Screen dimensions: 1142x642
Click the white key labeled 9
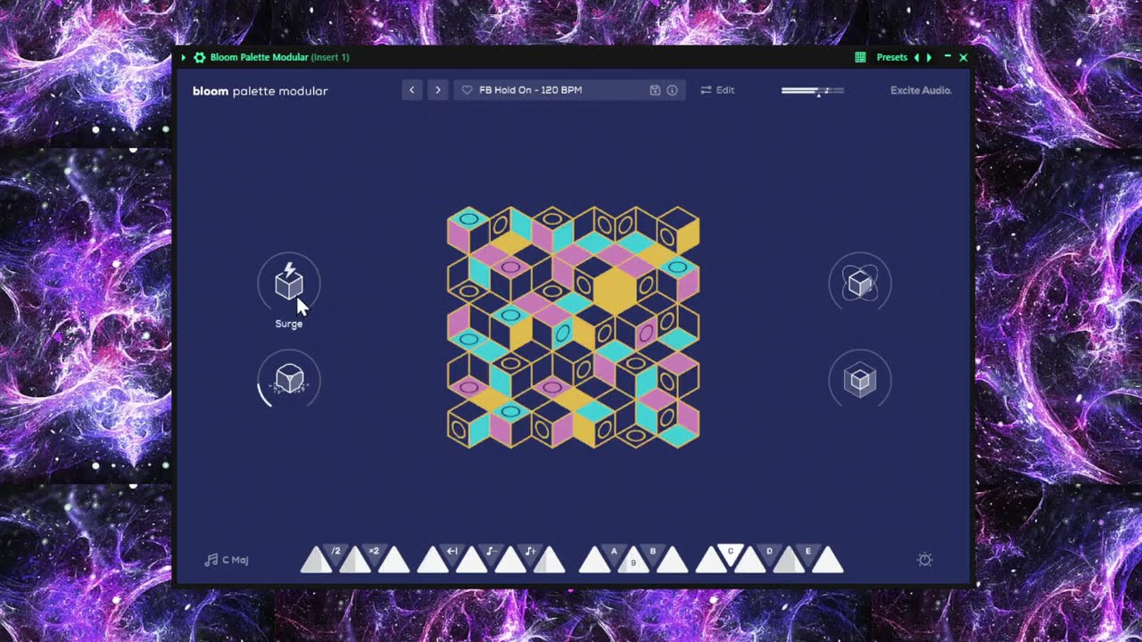tap(633, 562)
